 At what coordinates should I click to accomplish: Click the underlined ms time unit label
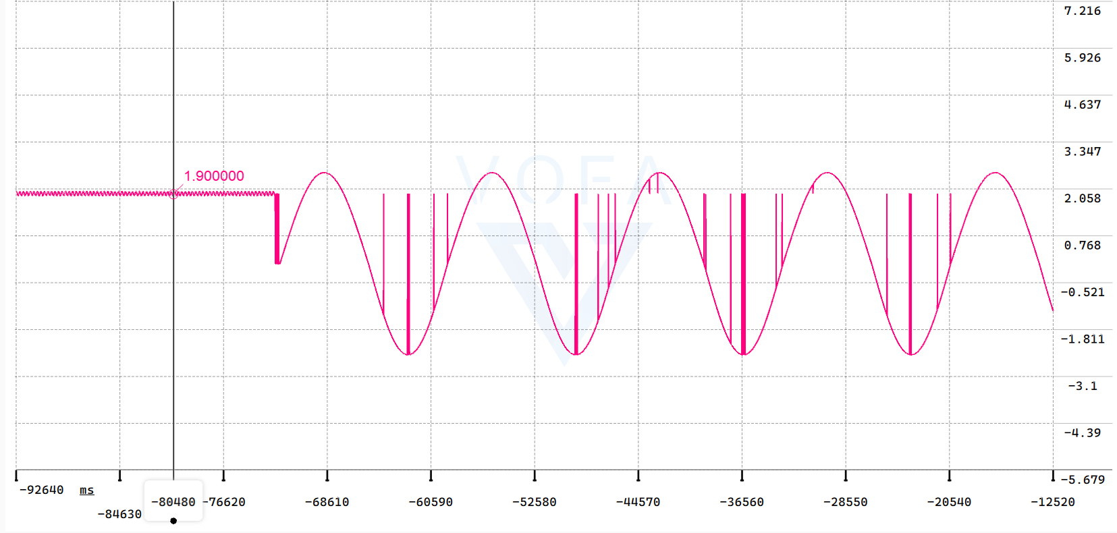pos(86,490)
